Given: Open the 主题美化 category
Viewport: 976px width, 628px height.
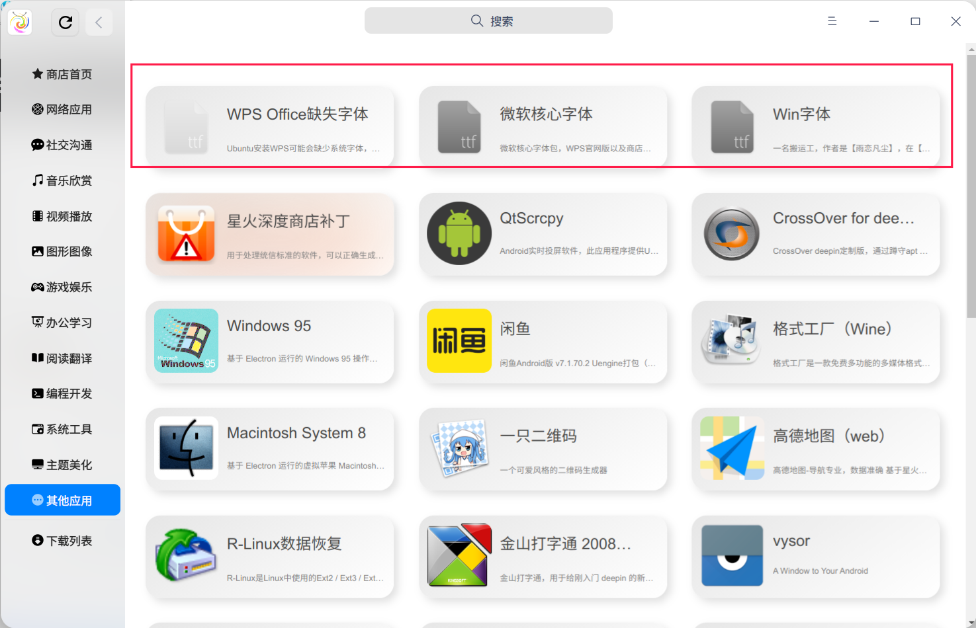Looking at the screenshot, I should [62, 464].
